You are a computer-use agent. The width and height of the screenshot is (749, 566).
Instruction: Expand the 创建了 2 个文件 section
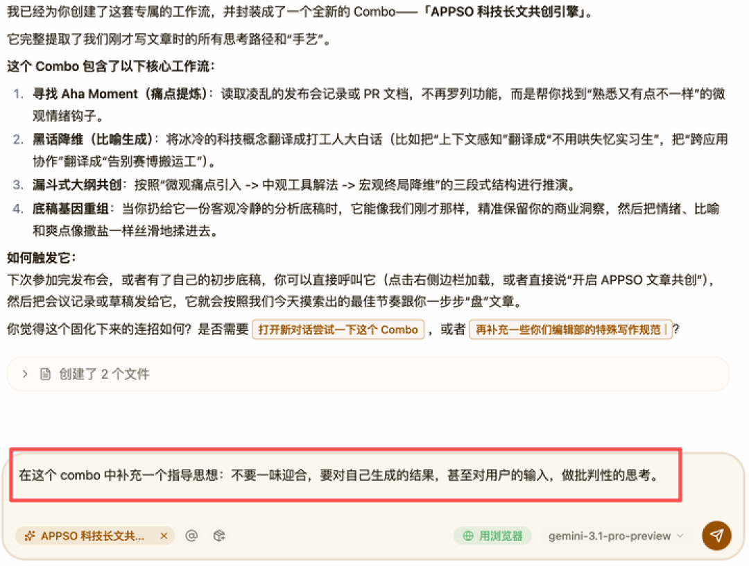[368, 374]
